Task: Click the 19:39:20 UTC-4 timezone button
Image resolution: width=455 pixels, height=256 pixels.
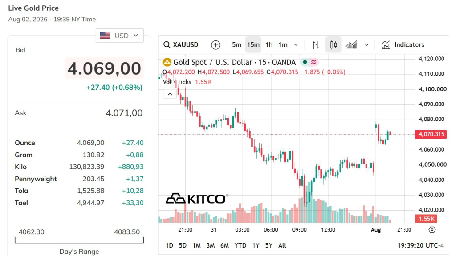Action: [420, 246]
